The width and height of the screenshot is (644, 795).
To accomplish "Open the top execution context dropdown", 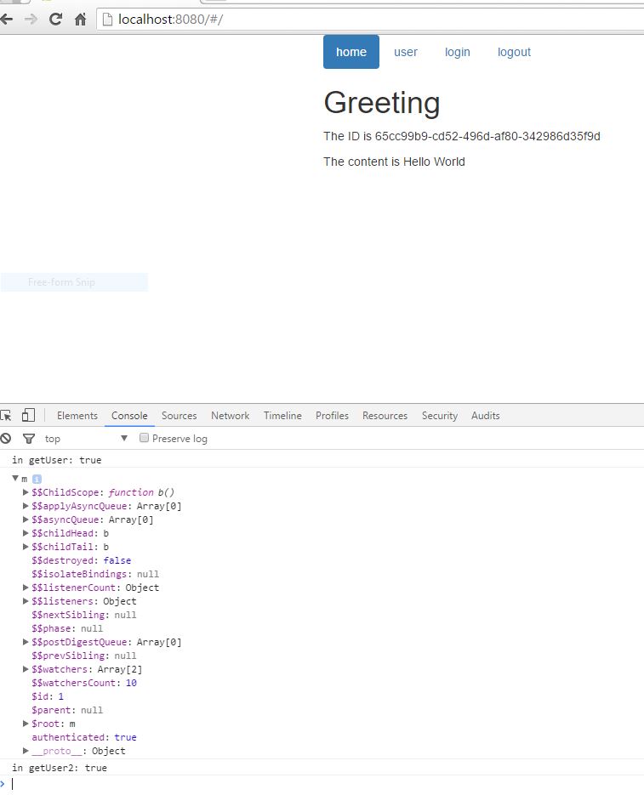I will coord(85,439).
